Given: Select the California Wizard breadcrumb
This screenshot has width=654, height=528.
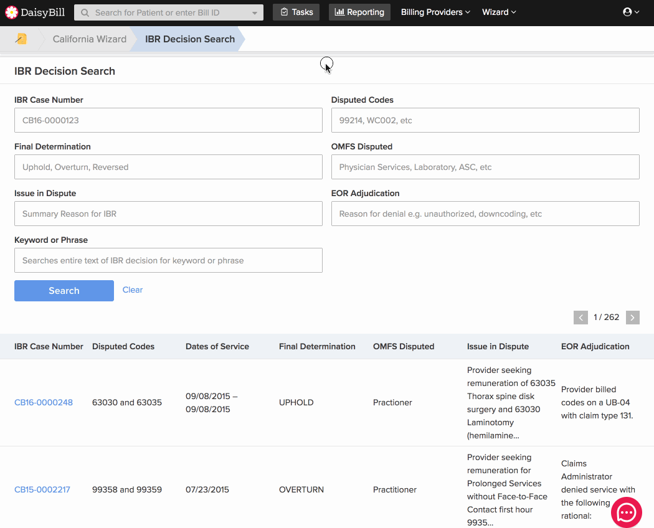Looking at the screenshot, I should point(89,39).
